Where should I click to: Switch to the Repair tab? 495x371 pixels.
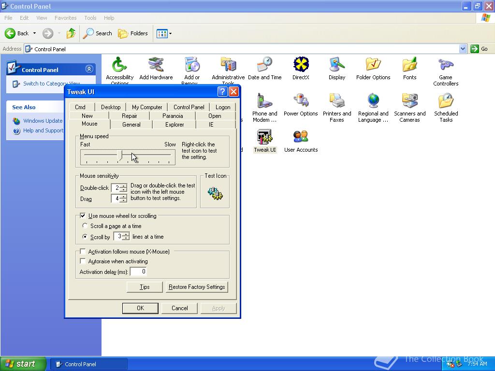click(x=130, y=116)
